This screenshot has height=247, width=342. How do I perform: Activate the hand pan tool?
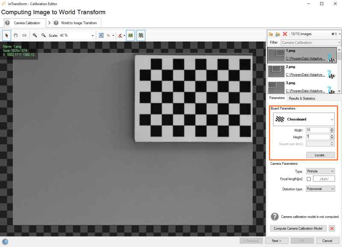15,36
